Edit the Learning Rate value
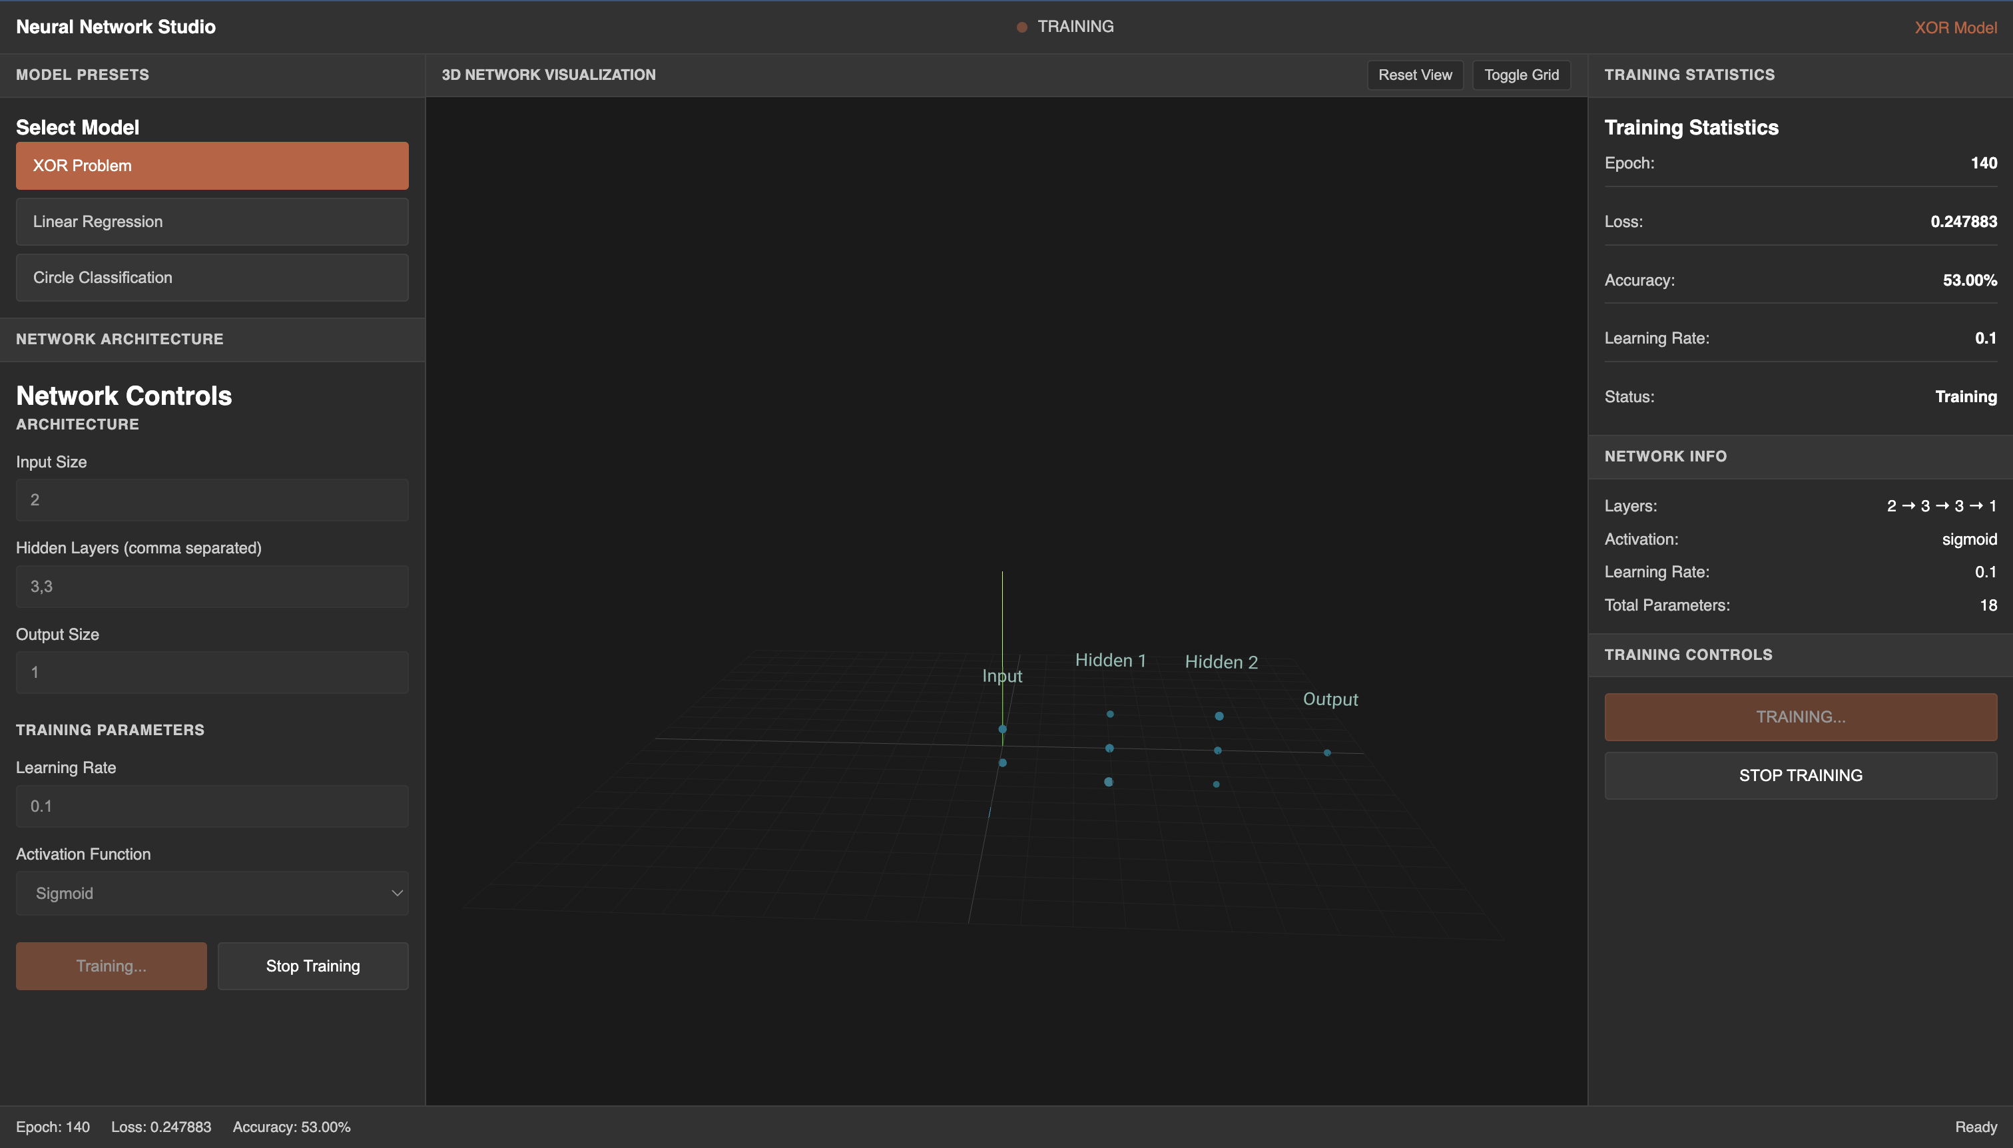Screen dimensions: 2013x1148 tap(210, 806)
